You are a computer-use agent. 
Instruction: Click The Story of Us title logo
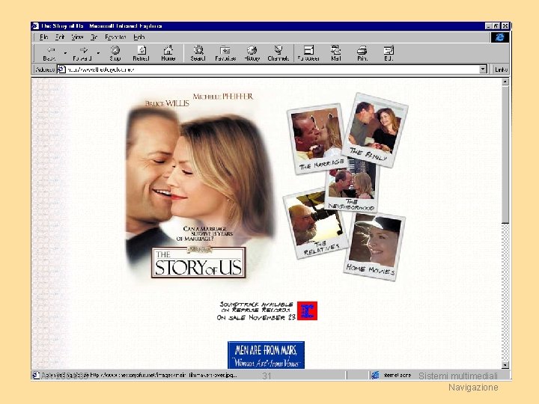[x=198, y=263]
